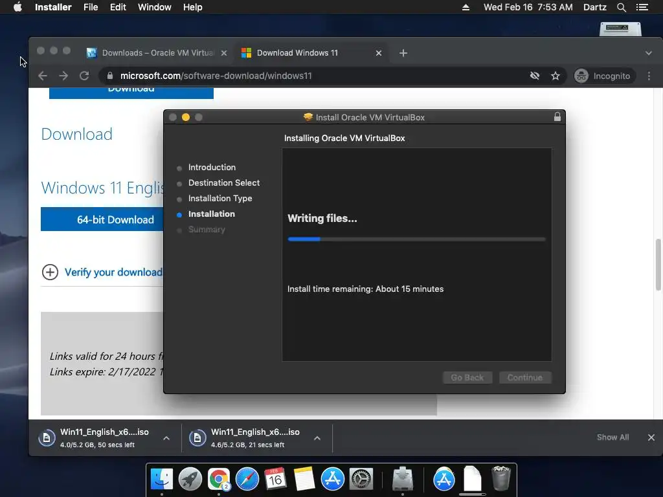Click the Chrome page vertical scrollbar
The width and height of the screenshot is (663, 497).
[658, 265]
